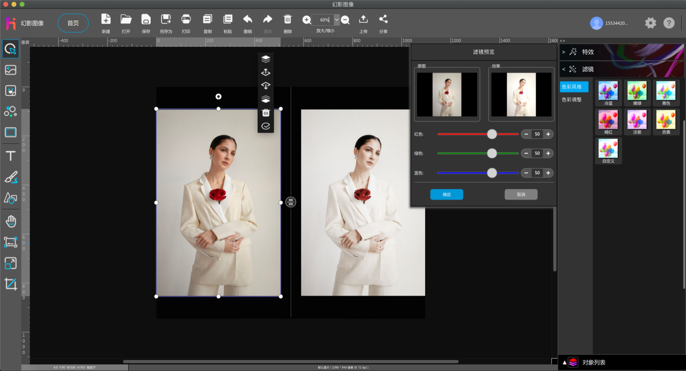Image resolution: width=686 pixels, height=371 pixels.
Task: Apply the 淡紫 filter preset
Action: point(637,122)
